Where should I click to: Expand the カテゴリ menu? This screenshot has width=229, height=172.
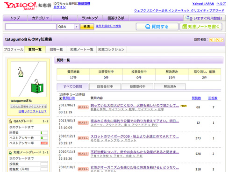pyautogui.click(x=40, y=18)
